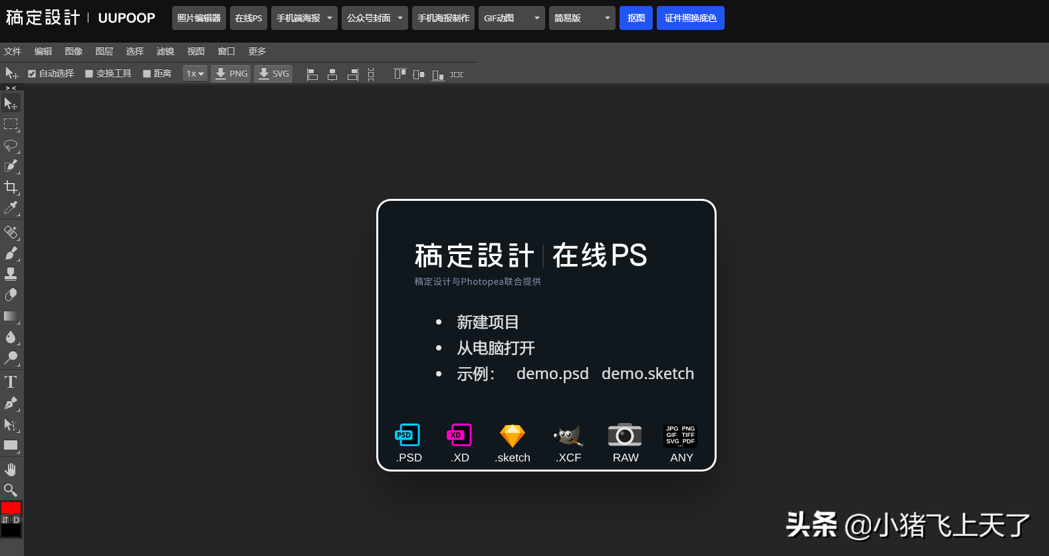Viewport: 1049px width, 556px height.
Task: Click the blue 抠图 button
Action: [636, 18]
